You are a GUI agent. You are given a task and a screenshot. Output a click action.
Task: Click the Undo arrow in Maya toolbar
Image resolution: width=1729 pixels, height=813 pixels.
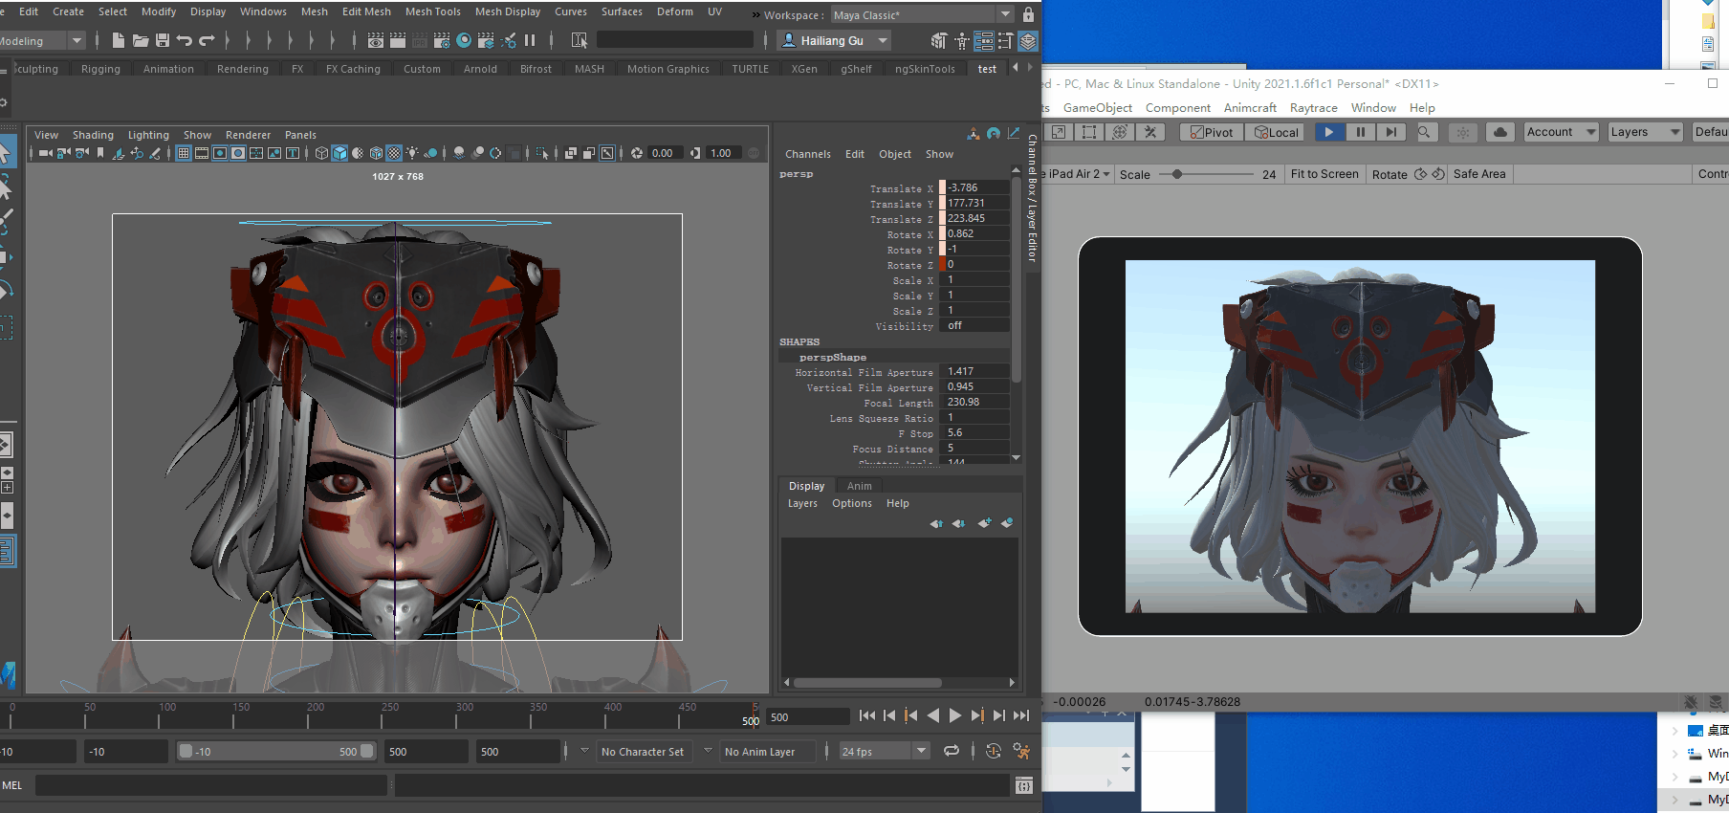(185, 40)
